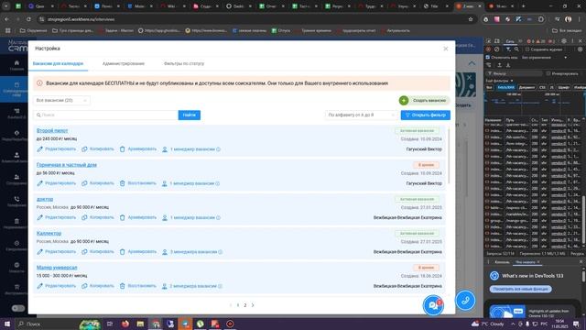Switch to 'Администрирование' tab
This screenshot has width=586, height=330.
coord(124,63)
